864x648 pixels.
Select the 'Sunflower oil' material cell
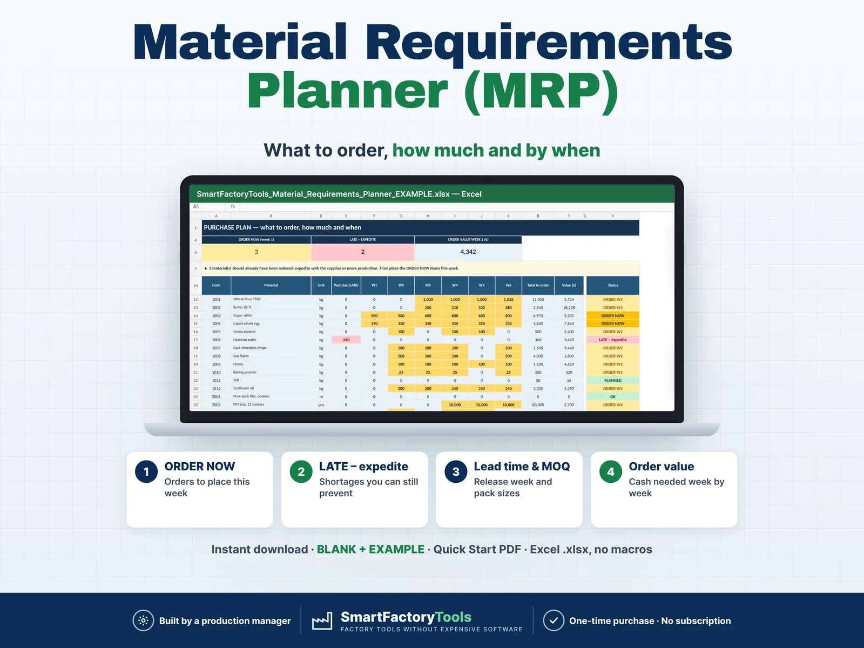(x=271, y=388)
